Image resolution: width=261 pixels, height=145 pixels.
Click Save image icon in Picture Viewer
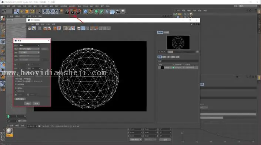click(34, 28)
